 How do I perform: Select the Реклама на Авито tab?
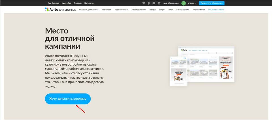216,10
